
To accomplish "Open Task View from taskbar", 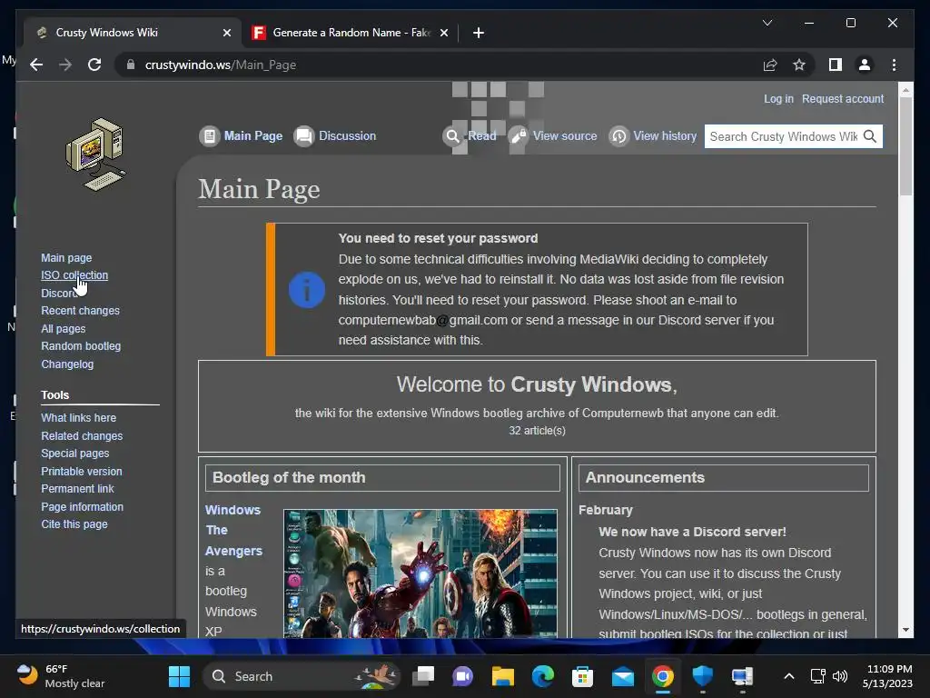I will click(423, 676).
